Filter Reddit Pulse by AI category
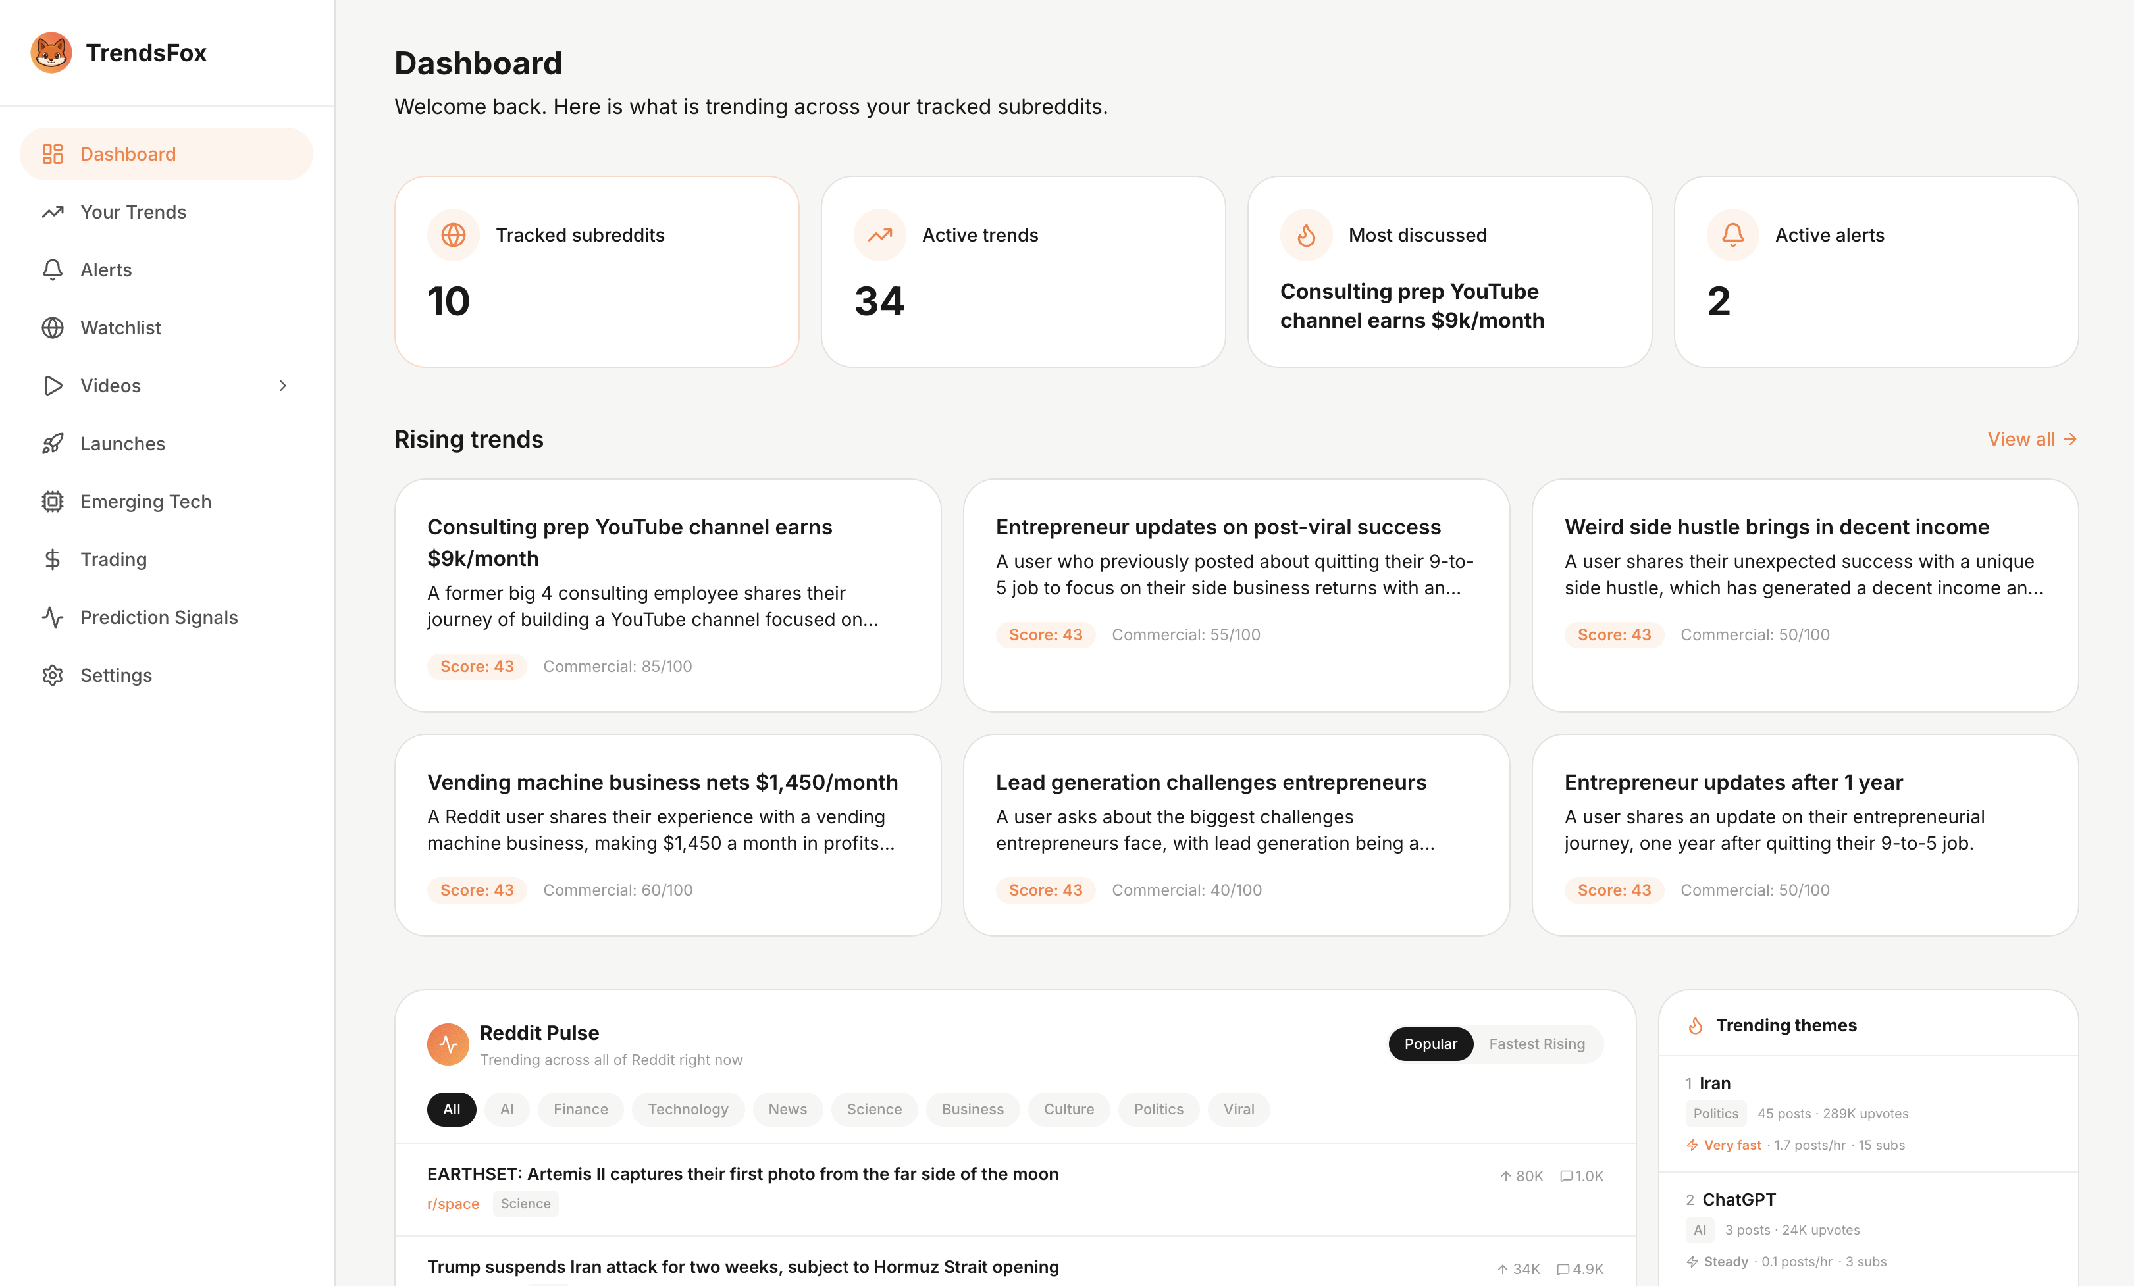 coord(507,1110)
